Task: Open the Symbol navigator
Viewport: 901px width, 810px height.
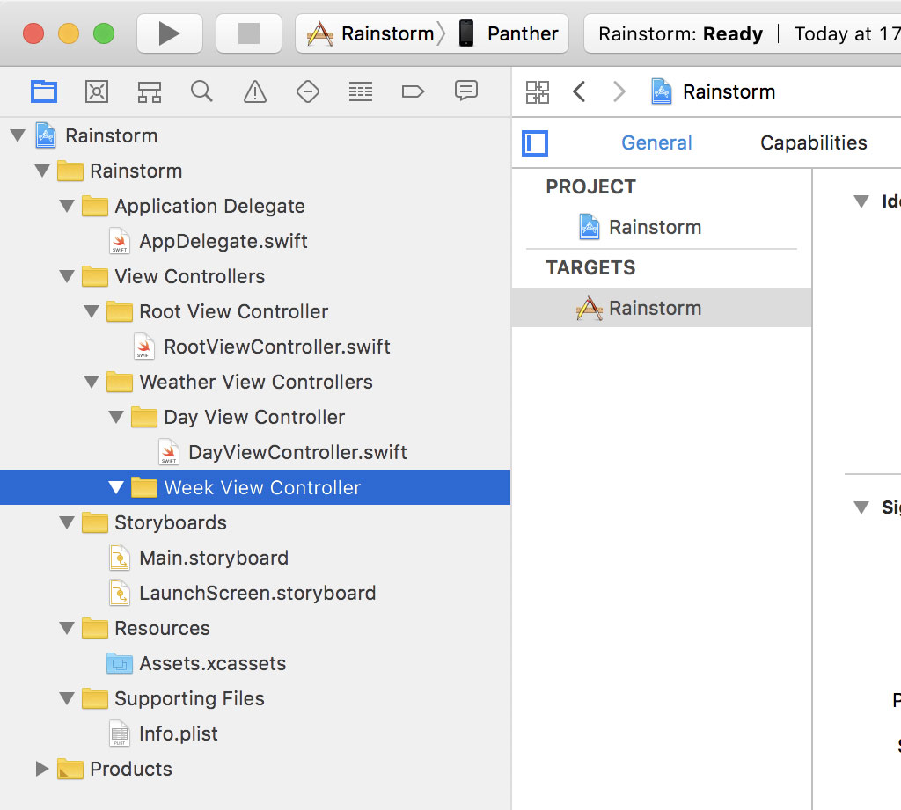Action: point(150,91)
